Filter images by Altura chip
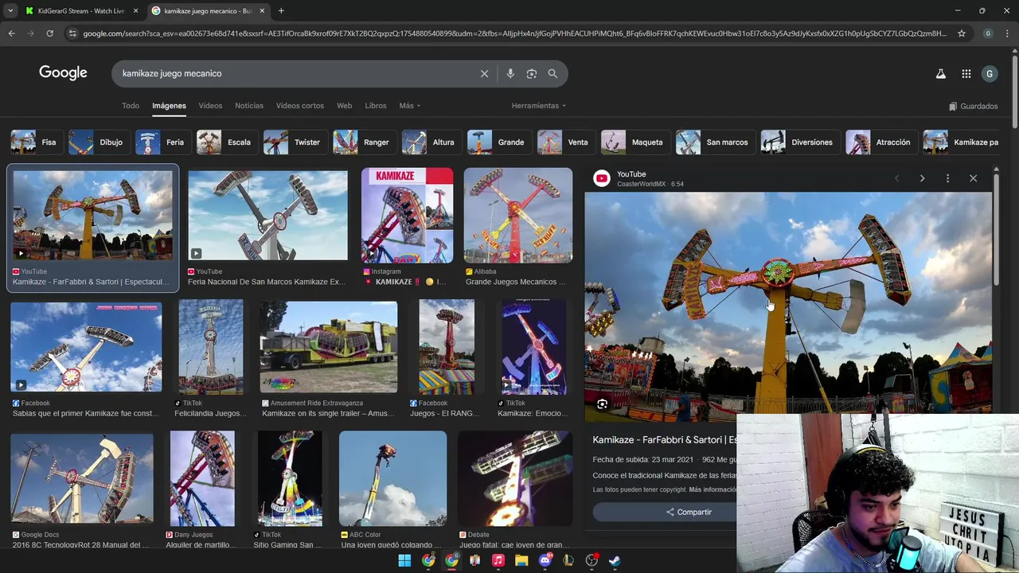 pyautogui.click(x=431, y=142)
